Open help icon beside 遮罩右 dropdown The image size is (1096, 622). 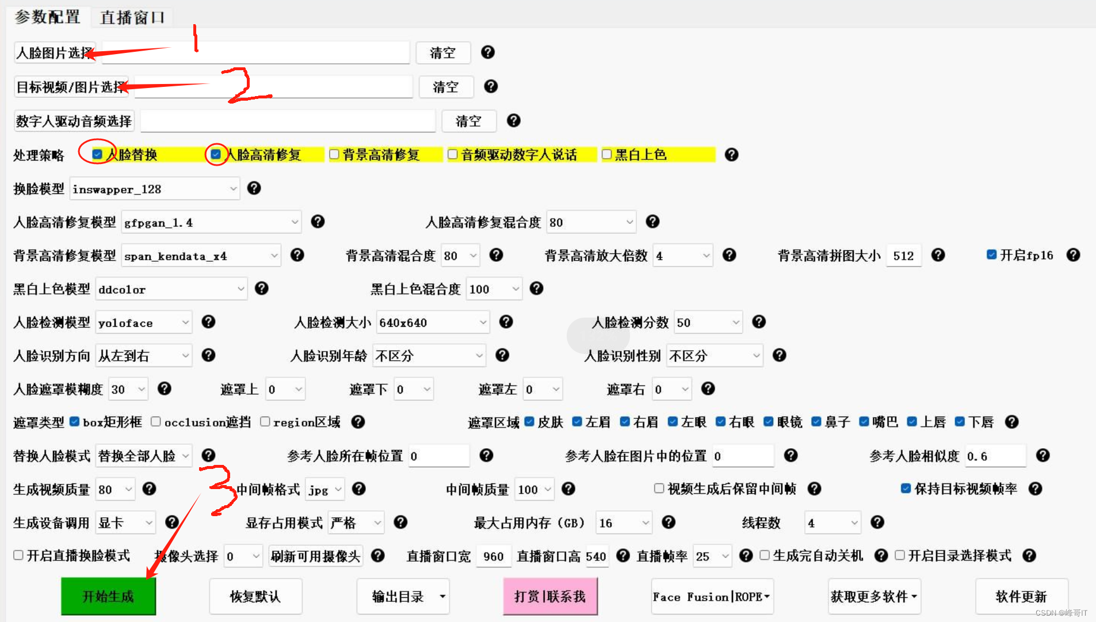click(708, 388)
